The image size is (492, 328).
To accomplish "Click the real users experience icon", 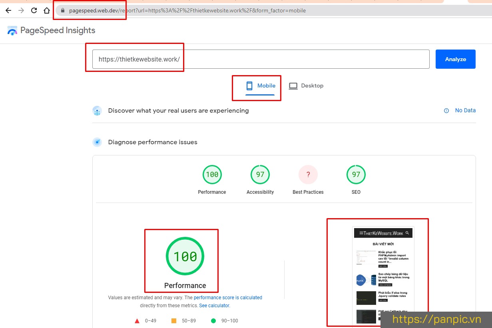I will click(97, 111).
